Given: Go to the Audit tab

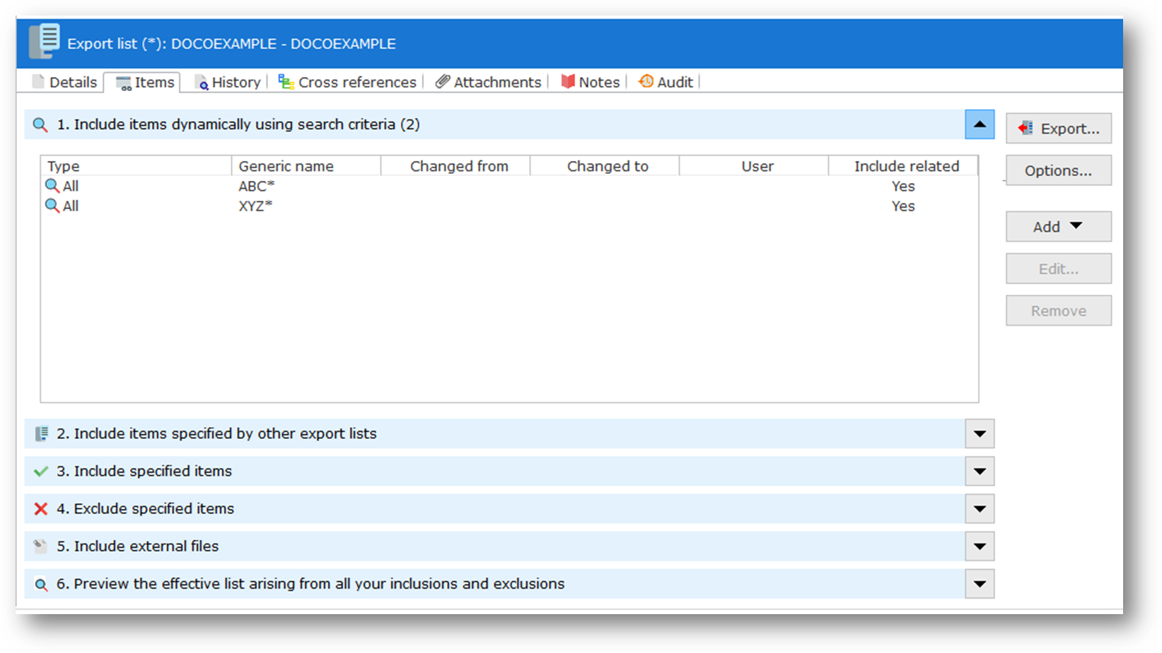Looking at the screenshot, I should (666, 83).
